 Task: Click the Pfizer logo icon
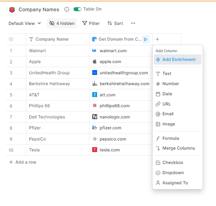pos(95,128)
